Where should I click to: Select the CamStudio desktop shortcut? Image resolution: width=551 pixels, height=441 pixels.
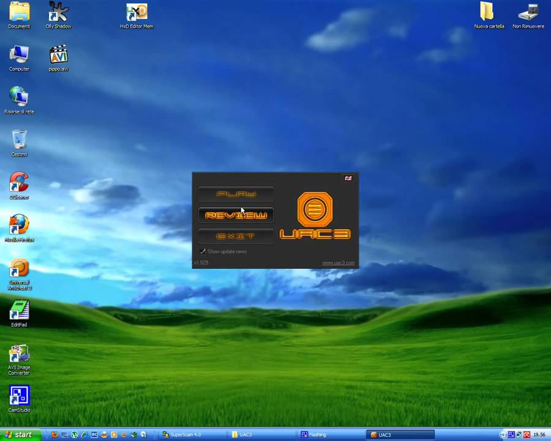20,399
